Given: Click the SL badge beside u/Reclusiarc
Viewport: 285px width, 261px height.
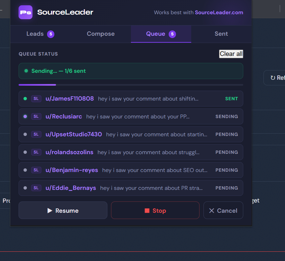Looking at the screenshot, I should [x=36, y=116].
